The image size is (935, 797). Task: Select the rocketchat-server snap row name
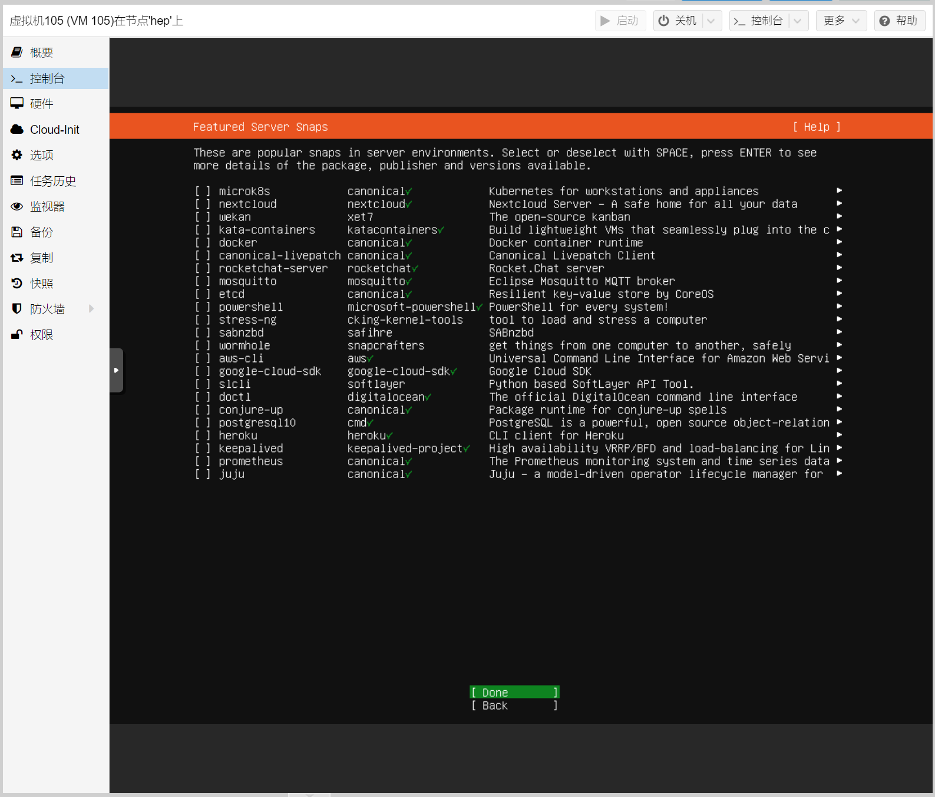pyautogui.click(x=273, y=268)
